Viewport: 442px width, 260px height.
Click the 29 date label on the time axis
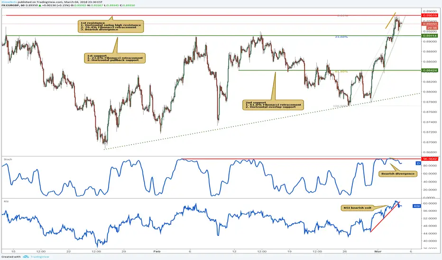[x=124, y=251]
